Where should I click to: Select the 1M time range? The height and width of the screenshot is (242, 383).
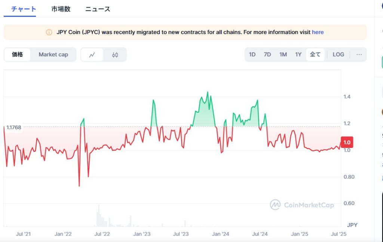click(283, 55)
